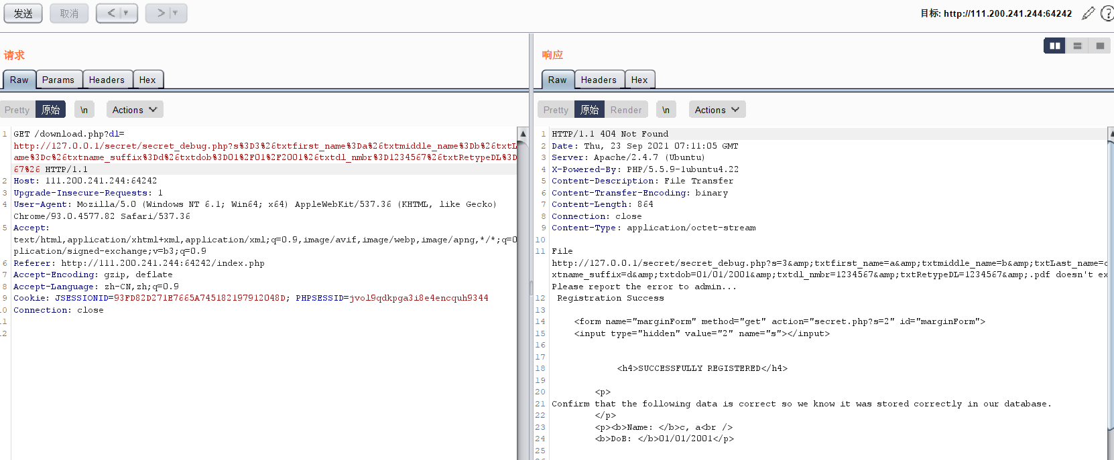
Task: Click the hidden input tag line
Action: pyautogui.click(x=702, y=333)
